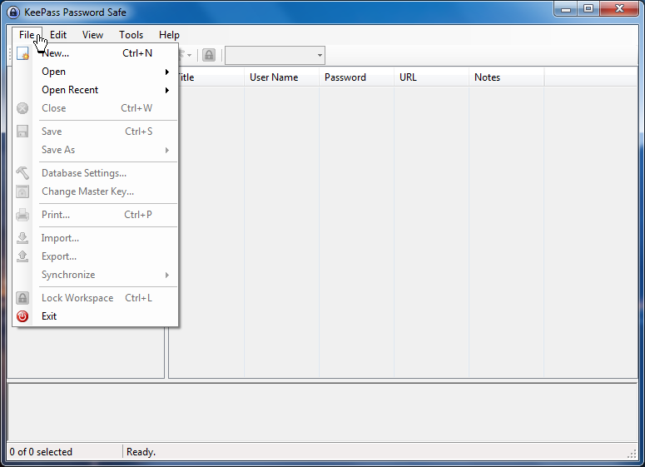Click the floppy disk icon beside Save
645x467 pixels.
point(22,132)
